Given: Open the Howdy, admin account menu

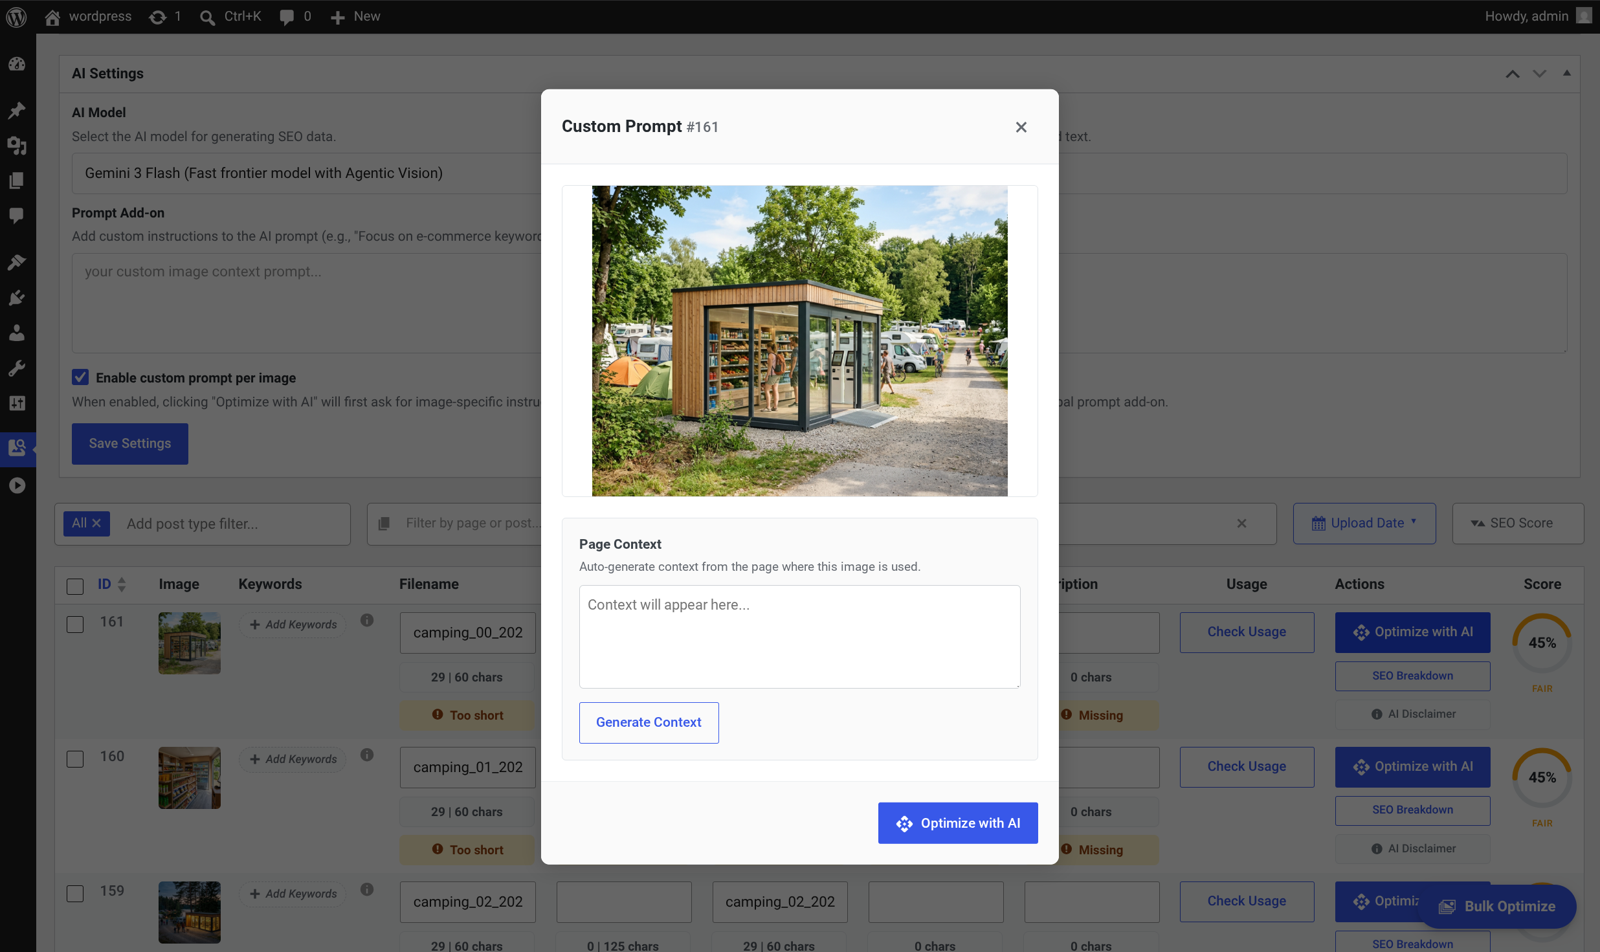Looking at the screenshot, I should (1538, 17).
